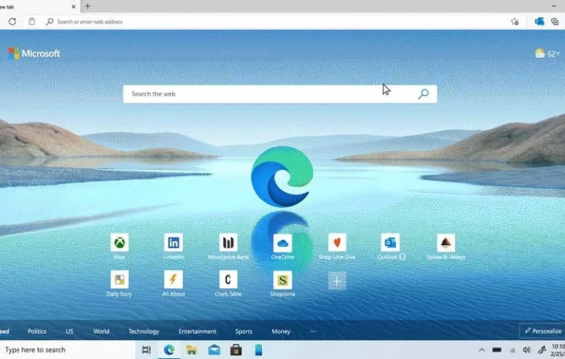
Task: Launch the OneDrive quick link
Action: pyautogui.click(x=282, y=243)
